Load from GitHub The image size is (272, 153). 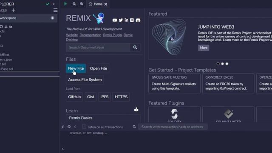(x=74, y=97)
